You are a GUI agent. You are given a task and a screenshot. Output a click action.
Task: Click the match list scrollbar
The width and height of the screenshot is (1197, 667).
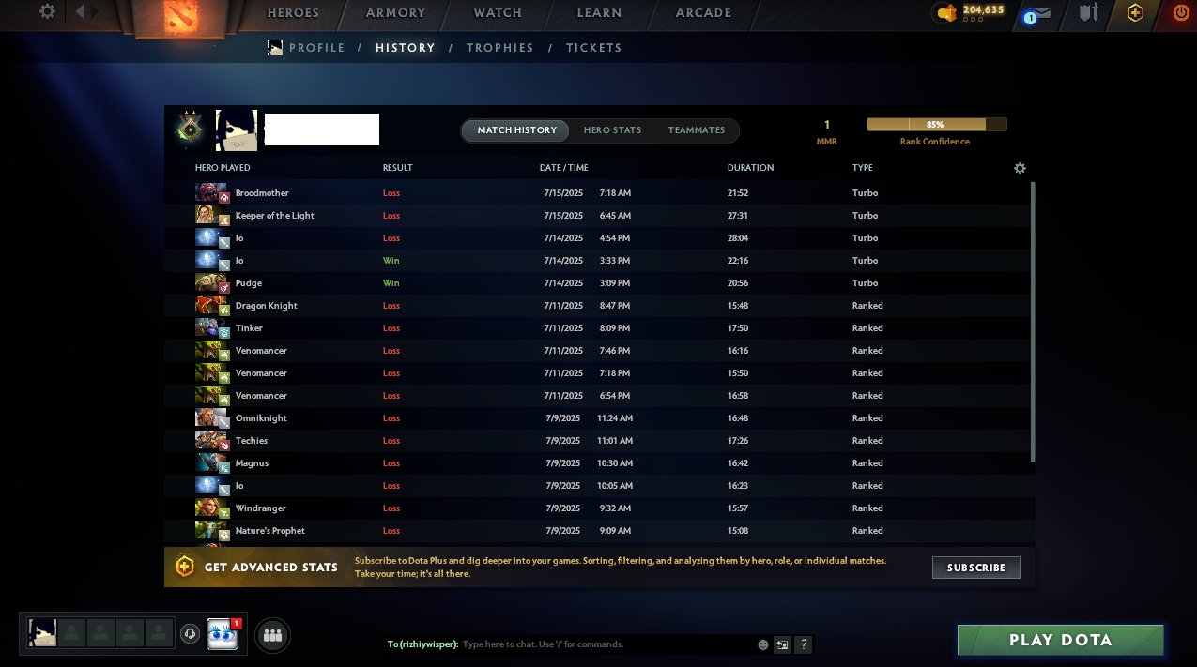(1033, 321)
